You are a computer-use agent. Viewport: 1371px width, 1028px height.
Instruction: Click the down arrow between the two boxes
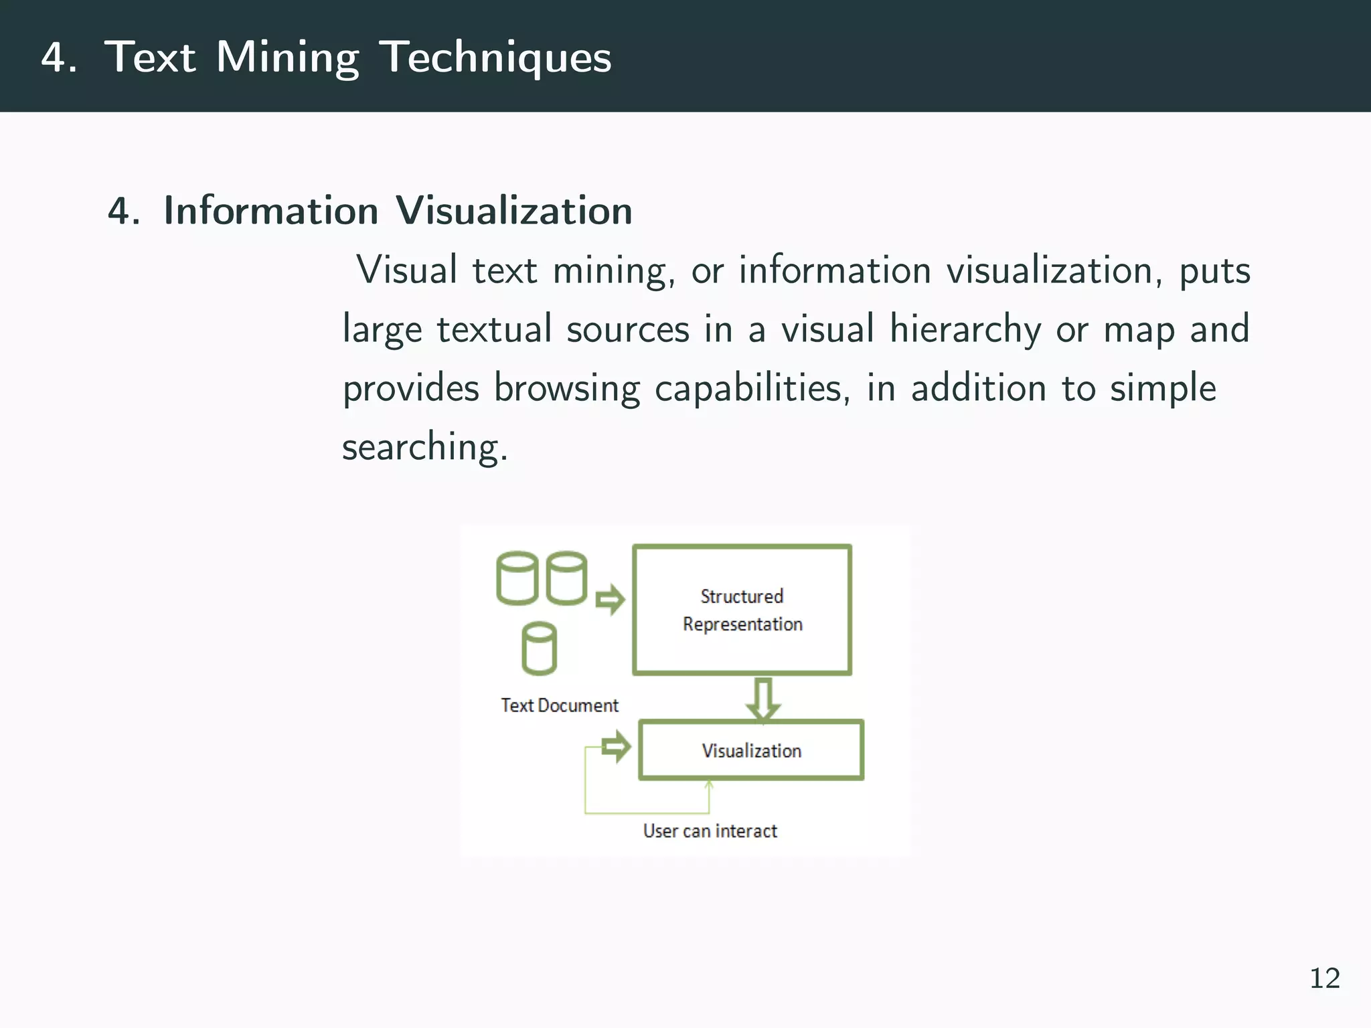coord(763,700)
